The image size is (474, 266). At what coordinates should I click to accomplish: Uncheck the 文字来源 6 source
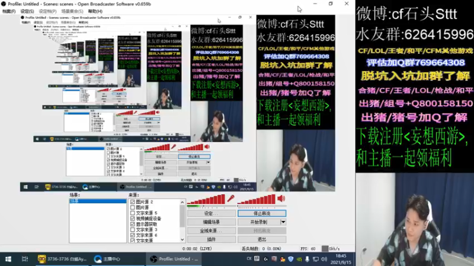(x=132, y=235)
